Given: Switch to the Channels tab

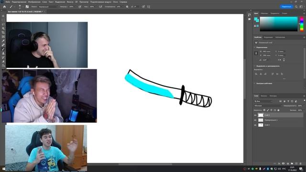Looking at the screenshot, I should pyautogui.click(x=264, y=96).
